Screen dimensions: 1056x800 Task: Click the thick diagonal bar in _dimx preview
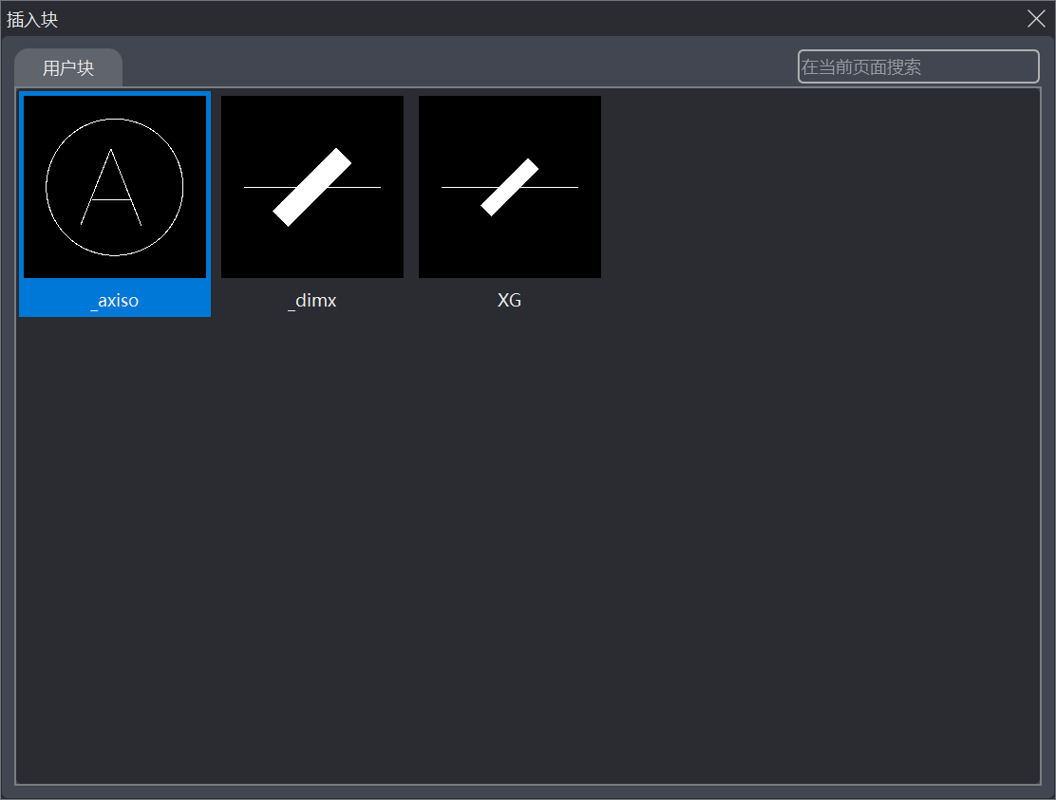tap(312, 187)
